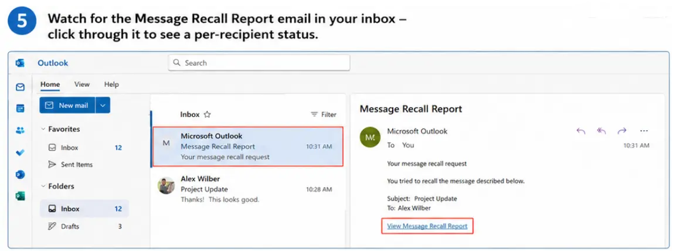Open the More actions ellipsis in message
This screenshot has width=676, height=251.
(644, 131)
